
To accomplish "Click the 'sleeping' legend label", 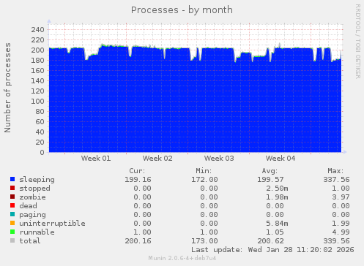I will pos(37,180).
